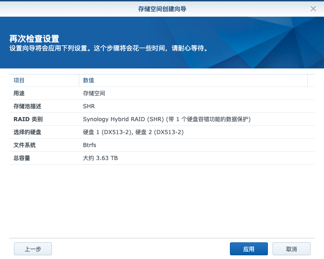Sort by the 项目 column header
The image size is (324, 259).
19,80
